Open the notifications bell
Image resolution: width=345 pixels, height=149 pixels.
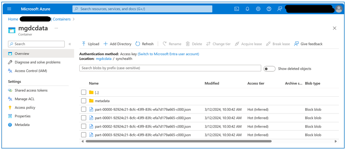(248, 9)
